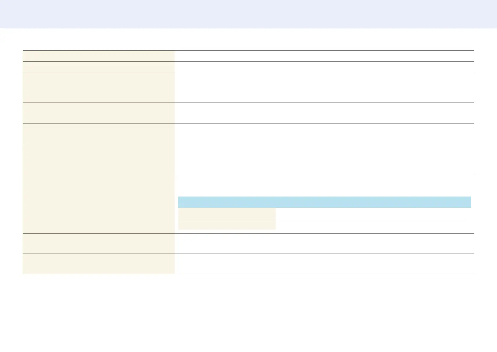Click the white cell in the nested table's last row
Screen dimensions: 497x352
[x=373, y=225]
